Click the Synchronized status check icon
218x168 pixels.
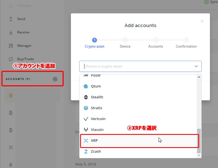point(207,2)
